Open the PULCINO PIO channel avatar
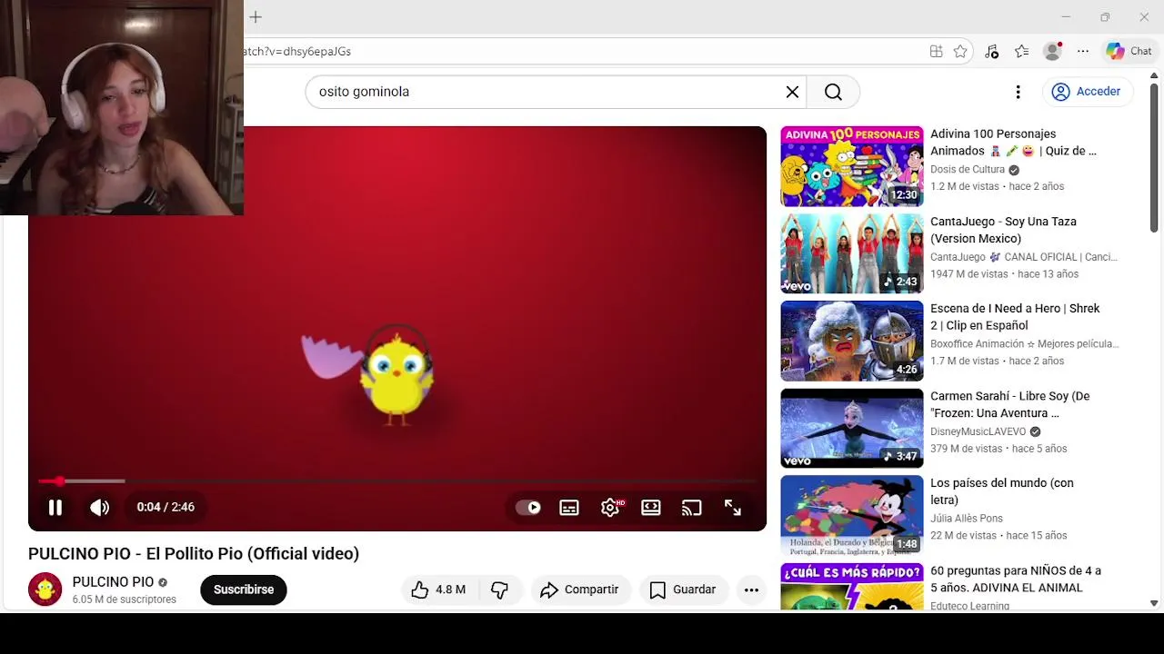 [45, 590]
